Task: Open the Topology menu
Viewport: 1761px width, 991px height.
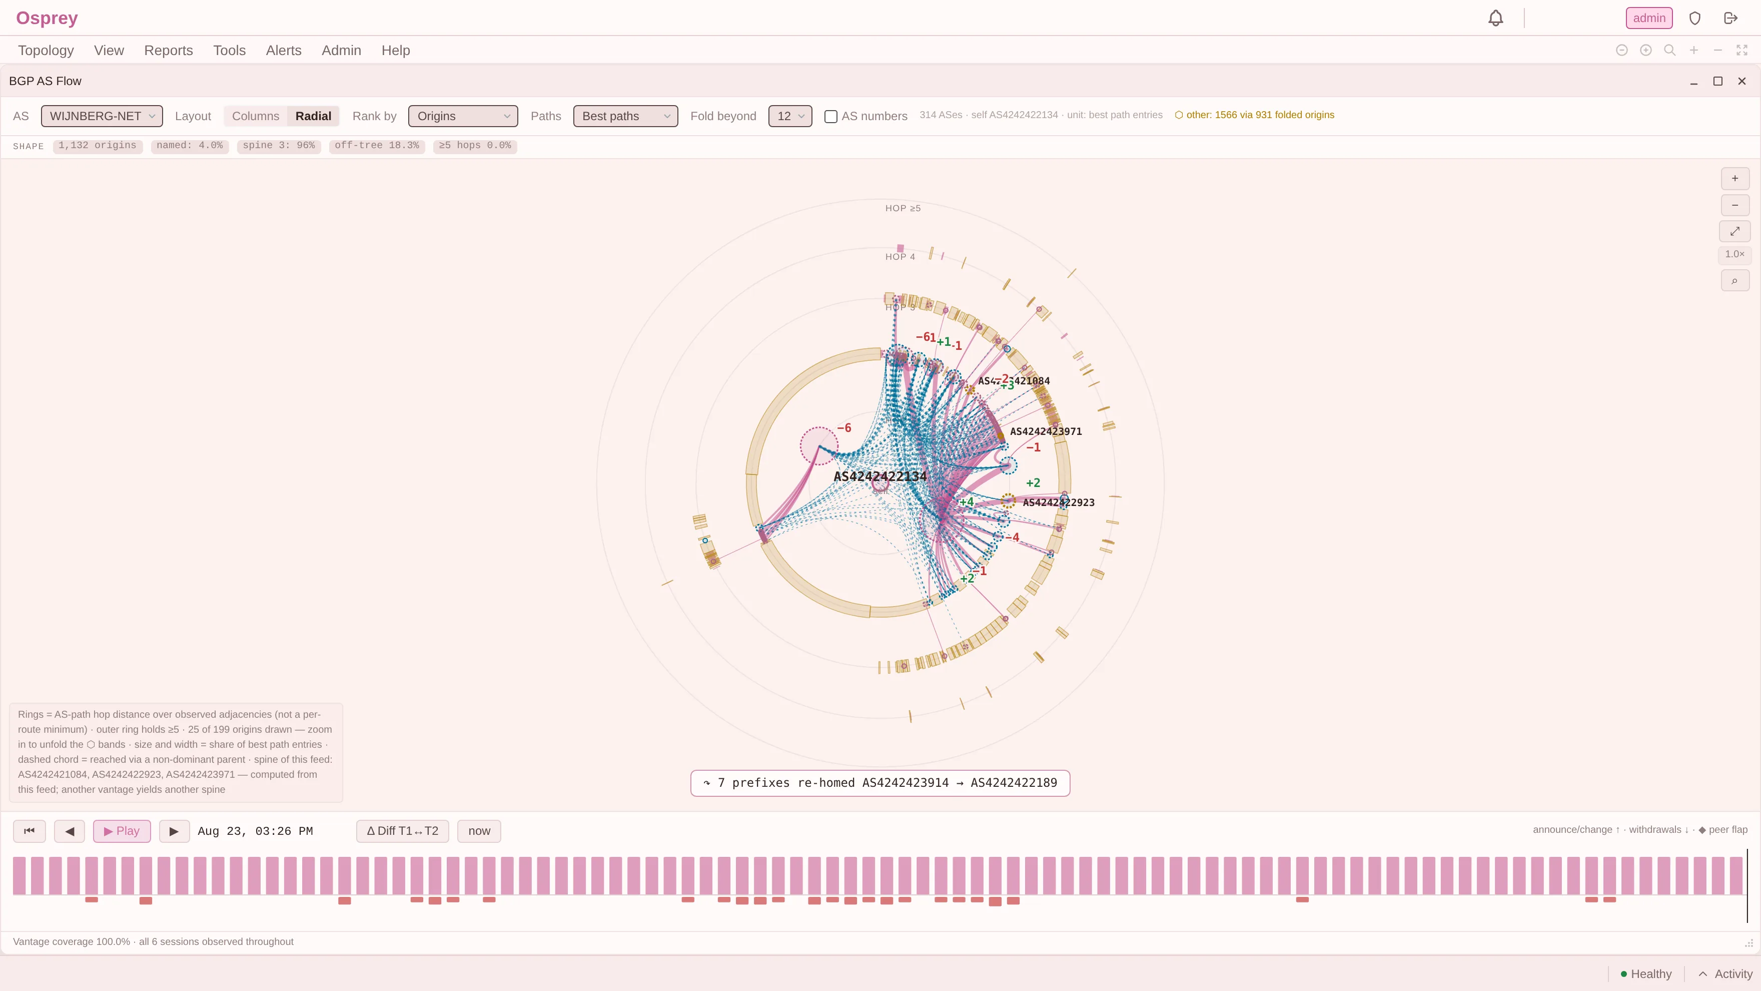Action: coord(46,51)
